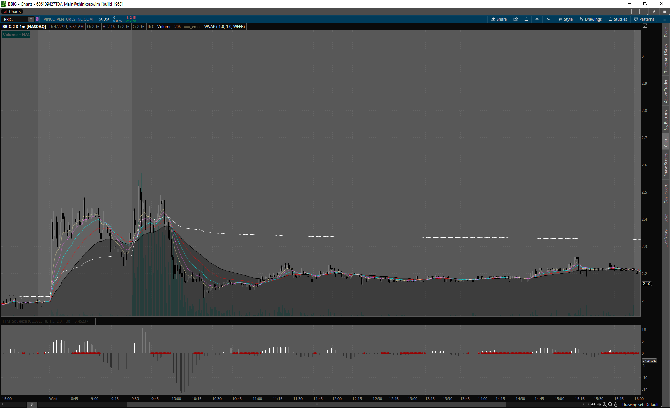This screenshot has width=670, height=408.
Task: Open the 1m timeframe dropdown
Action: coord(549,19)
